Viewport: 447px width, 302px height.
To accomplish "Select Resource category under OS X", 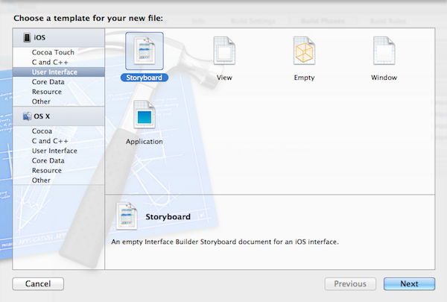I will [59, 171].
